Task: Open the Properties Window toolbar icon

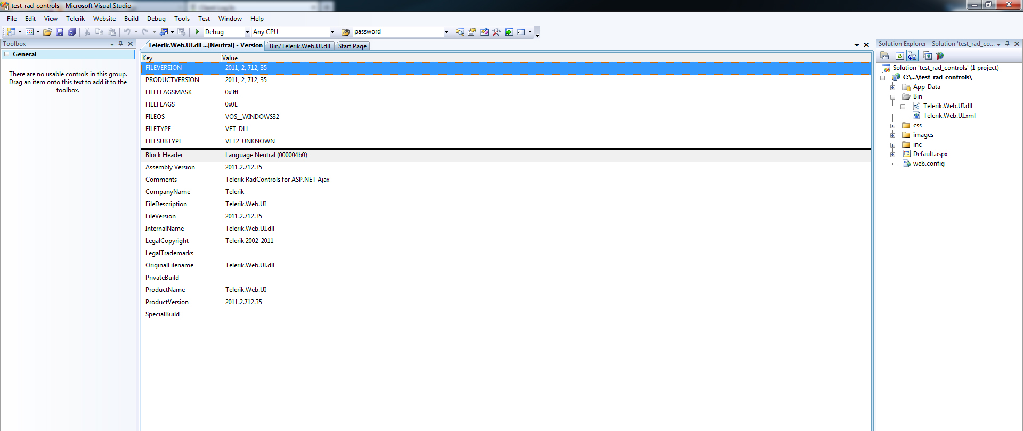Action: click(472, 32)
